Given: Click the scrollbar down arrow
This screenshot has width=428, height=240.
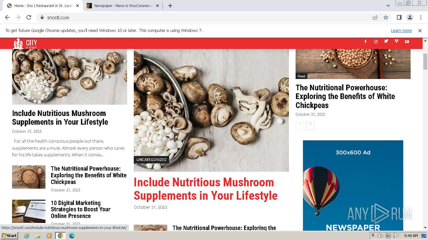Looking at the screenshot, I should point(425,228).
